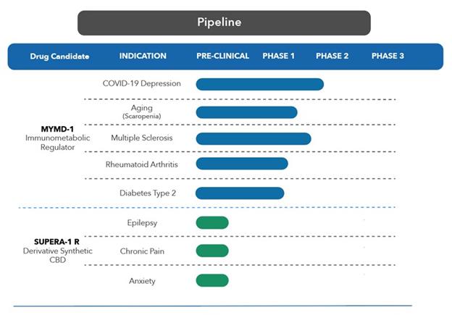Screen dimensions: 452x323
Task: Click the Pipeline title banner
Action: click(x=224, y=22)
